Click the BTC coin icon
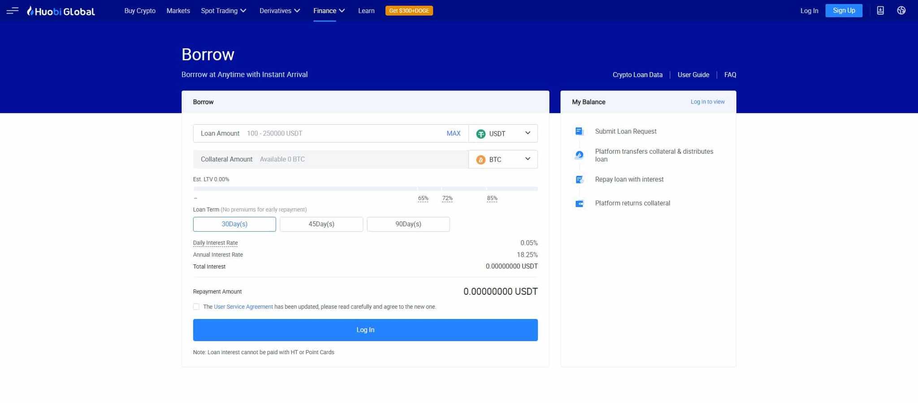 click(481, 159)
